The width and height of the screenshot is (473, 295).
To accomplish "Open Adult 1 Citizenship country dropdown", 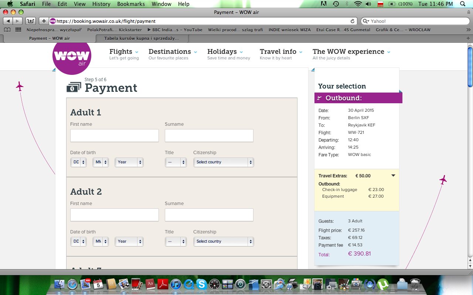I will click(224, 162).
